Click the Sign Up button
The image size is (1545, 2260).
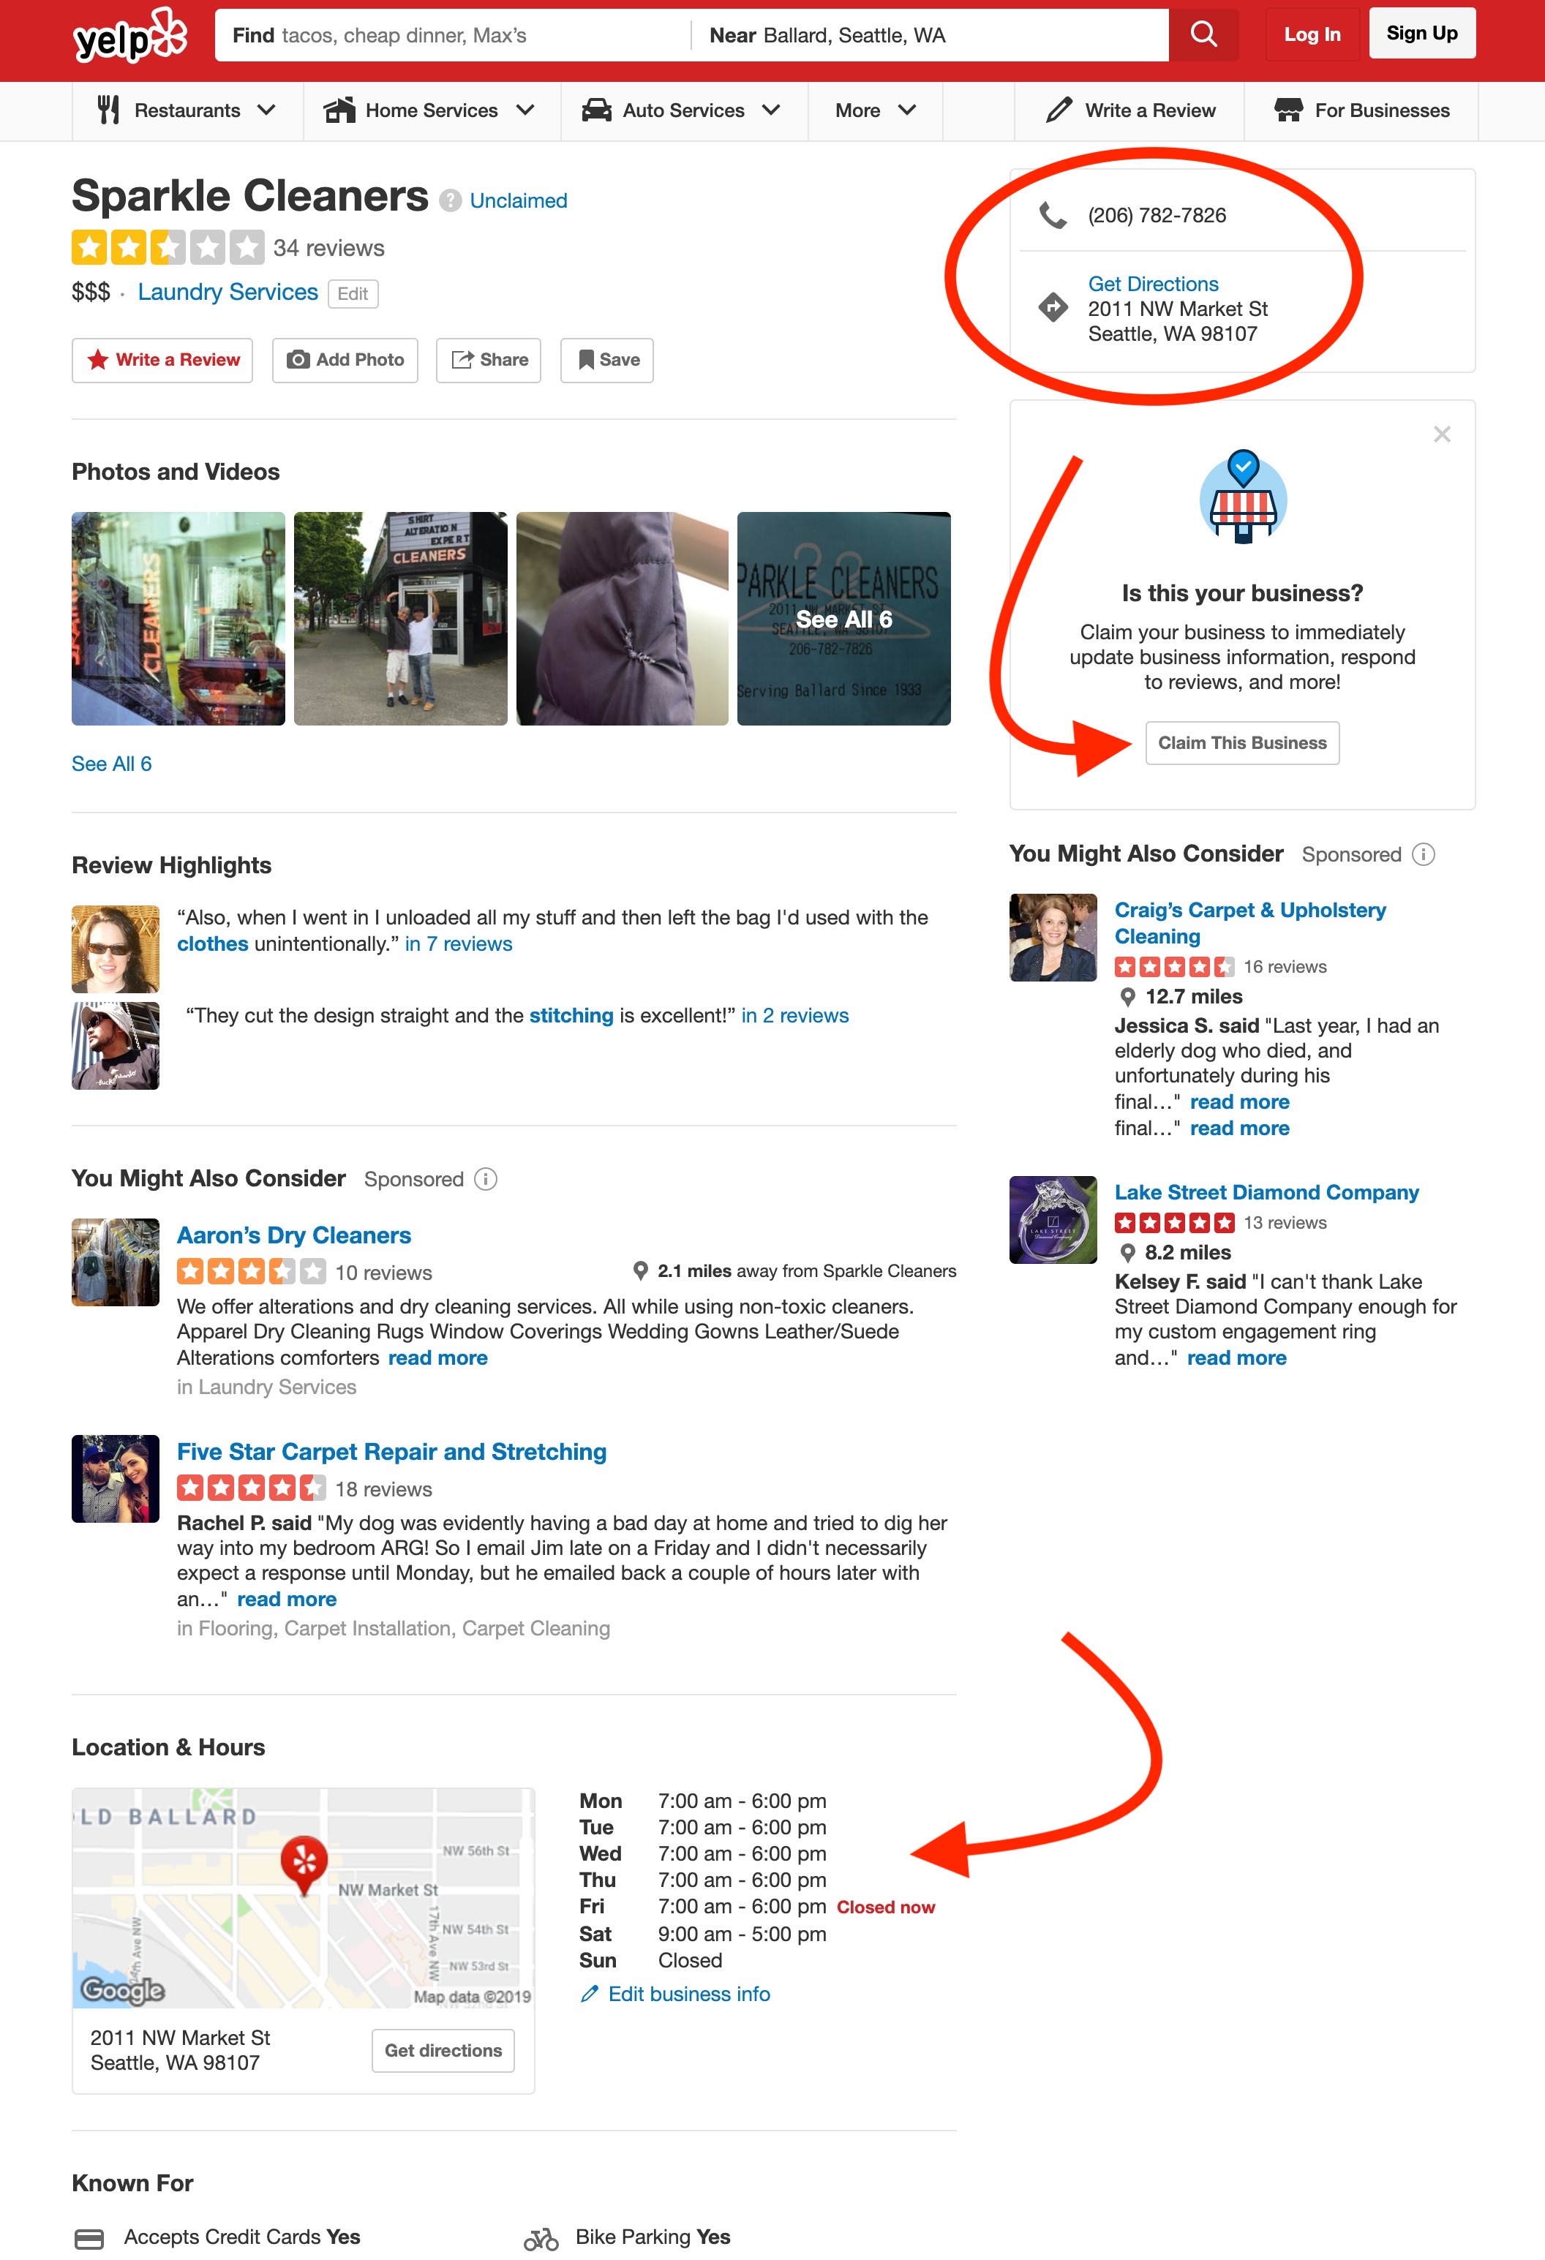(x=1421, y=33)
